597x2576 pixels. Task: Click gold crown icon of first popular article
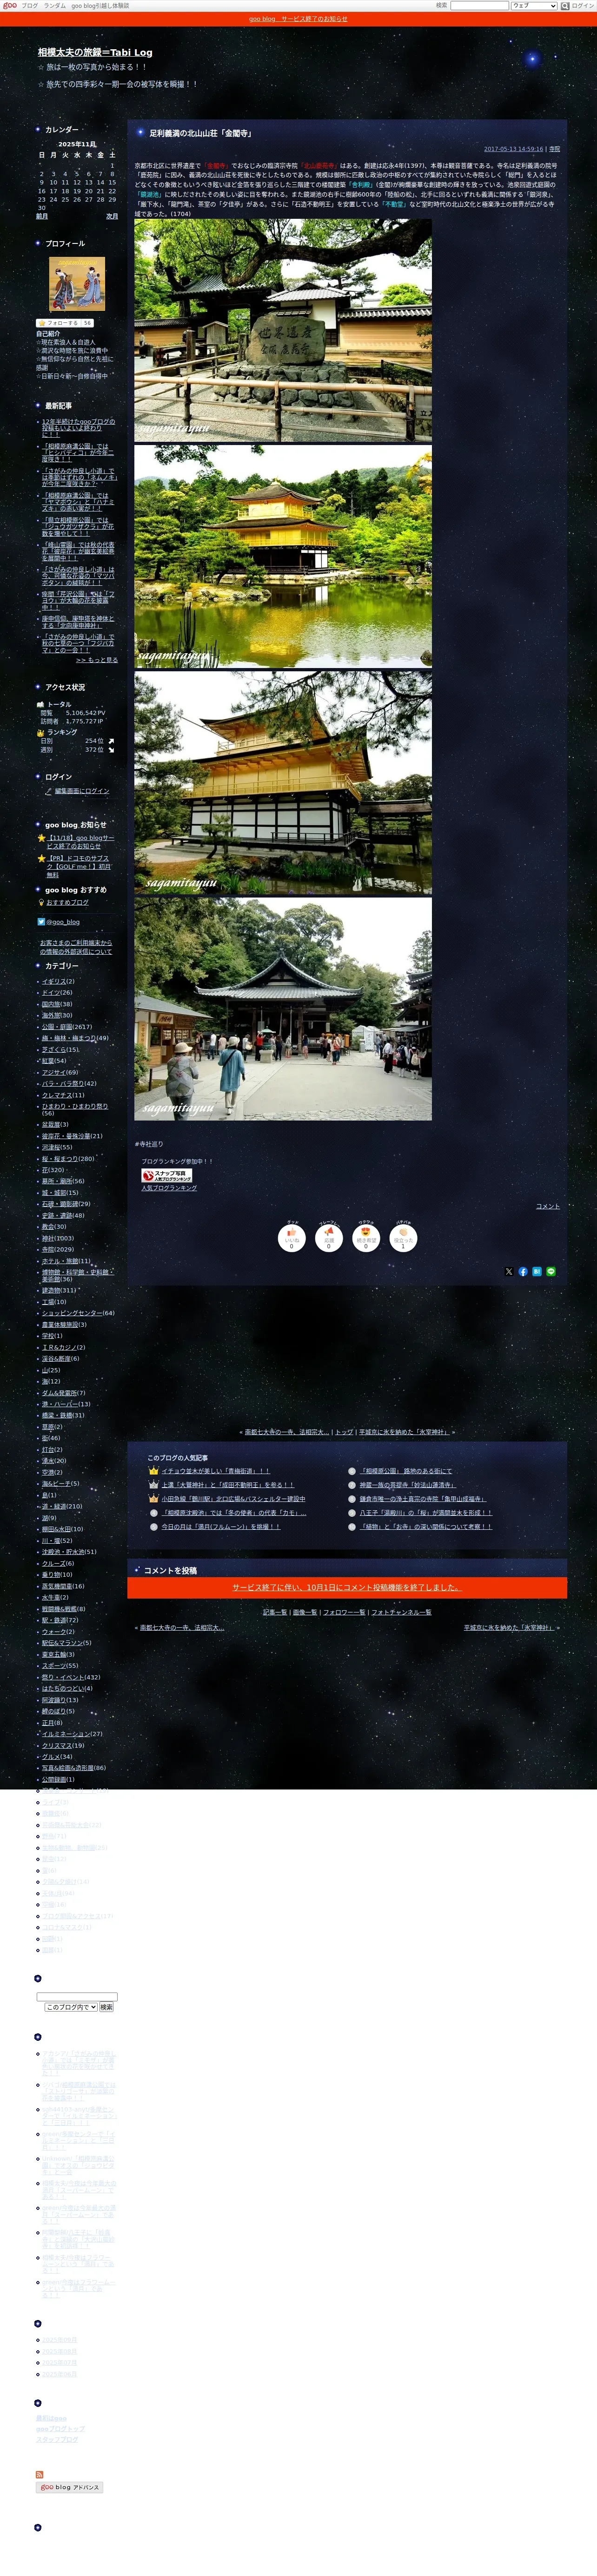(x=153, y=1471)
